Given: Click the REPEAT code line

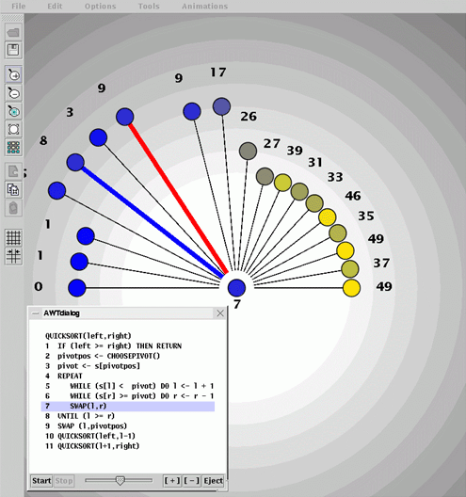Looking at the screenshot, I should [70, 376].
